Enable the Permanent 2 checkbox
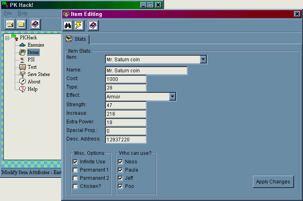 coord(75,178)
